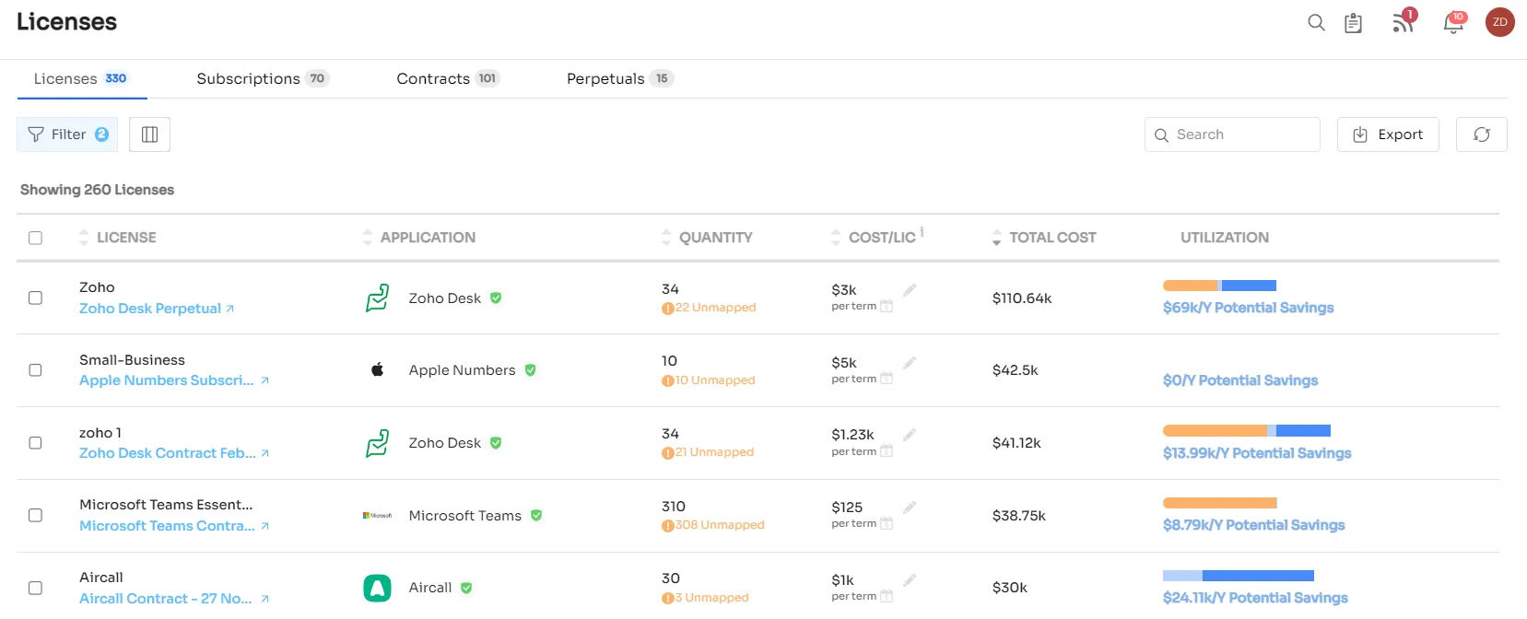Edit cost pencil icon for $5k license
Screen dimensions: 1527x619
[x=910, y=363]
